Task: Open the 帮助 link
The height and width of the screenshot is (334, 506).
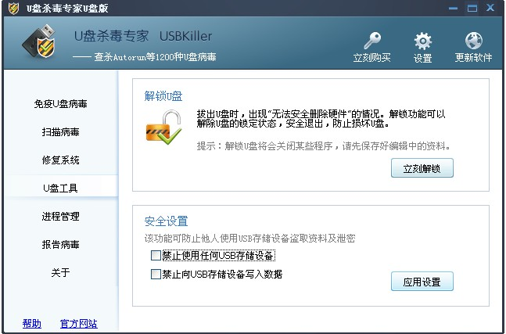Action: click(x=32, y=323)
